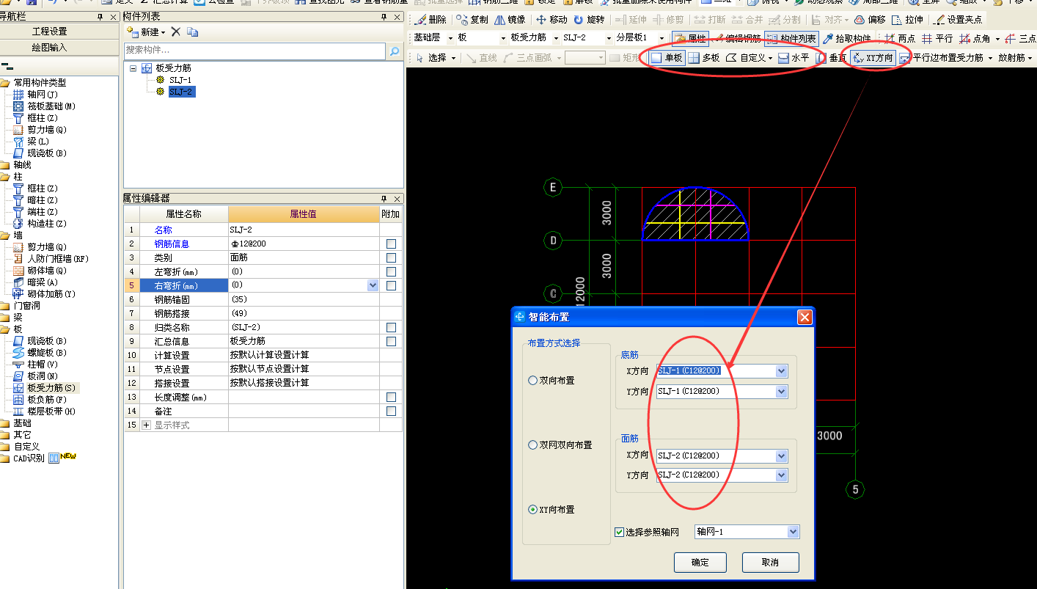The image size is (1037, 589).
Task: Open the 面筋 X方向 dropdown
Action: pos(781,456)
